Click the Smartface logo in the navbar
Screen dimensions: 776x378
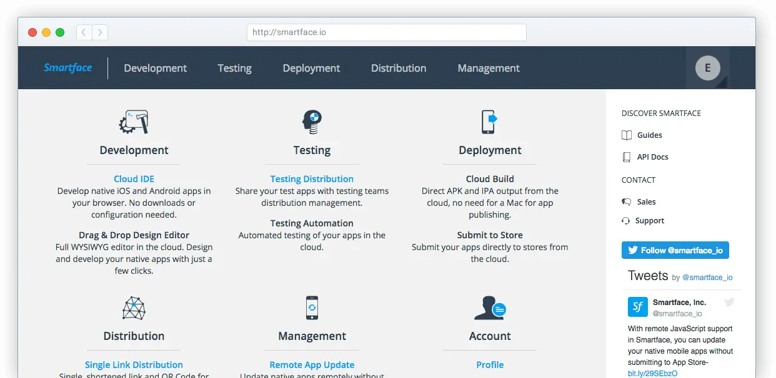point(68,68)
